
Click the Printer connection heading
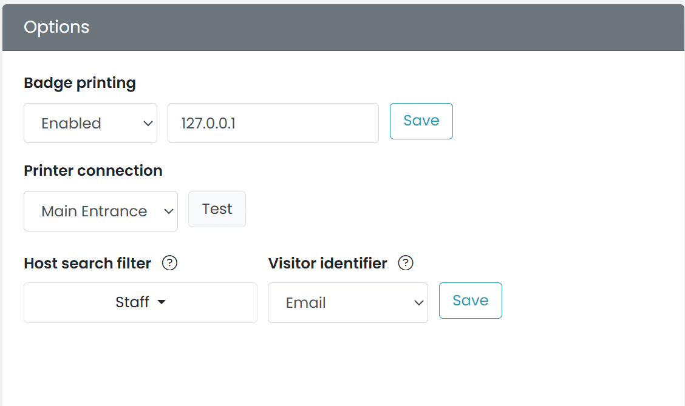93,171
